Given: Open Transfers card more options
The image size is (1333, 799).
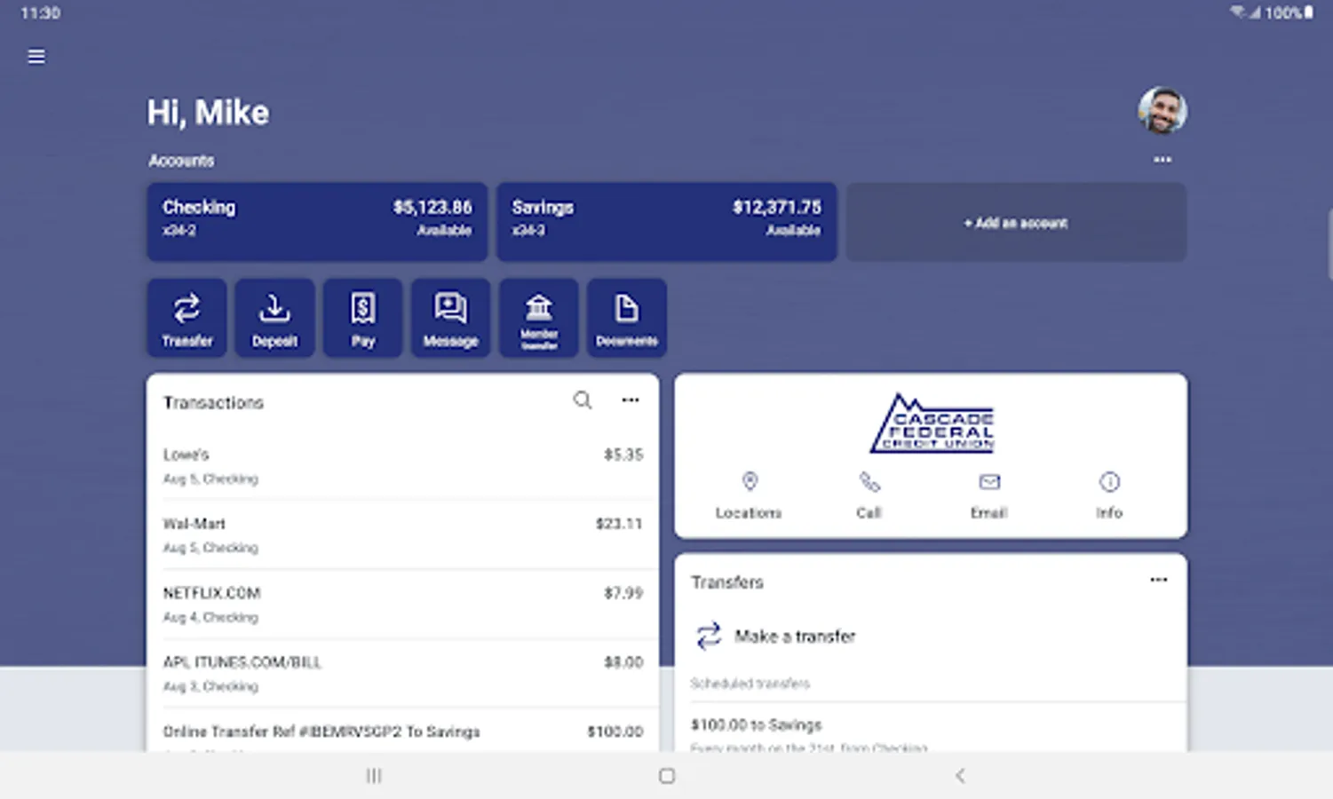Looking at the screenshot, I should (1159, 580).
